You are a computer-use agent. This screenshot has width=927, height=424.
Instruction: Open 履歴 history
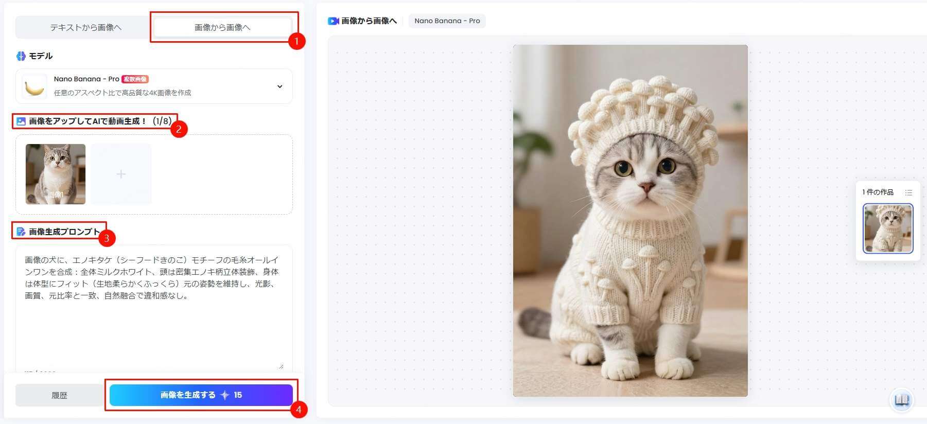(59, 395)
